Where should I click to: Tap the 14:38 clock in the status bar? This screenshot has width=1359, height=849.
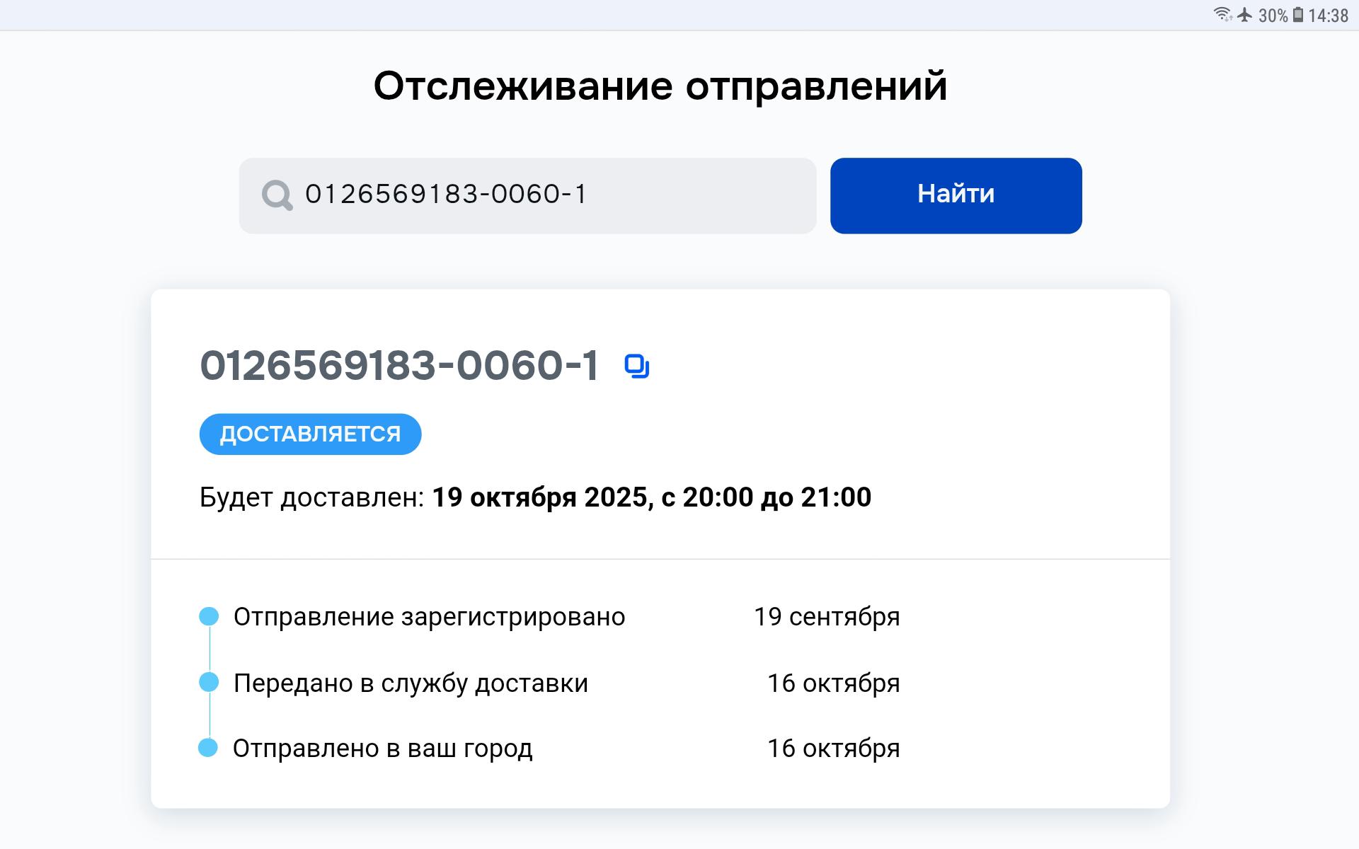coord(1328,16)
